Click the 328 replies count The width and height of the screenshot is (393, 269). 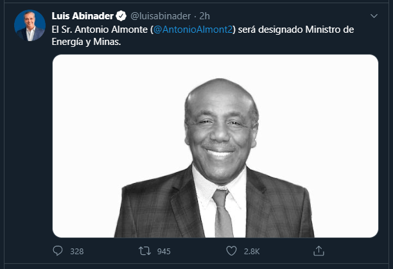tap(76, 251)
